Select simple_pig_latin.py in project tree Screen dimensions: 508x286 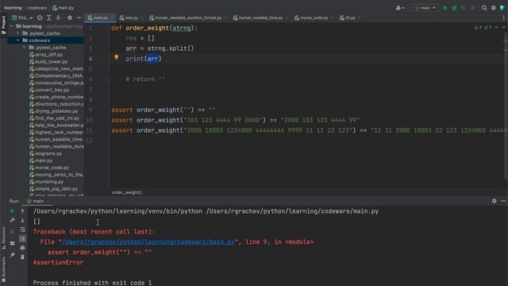click(x=56, y=189)
